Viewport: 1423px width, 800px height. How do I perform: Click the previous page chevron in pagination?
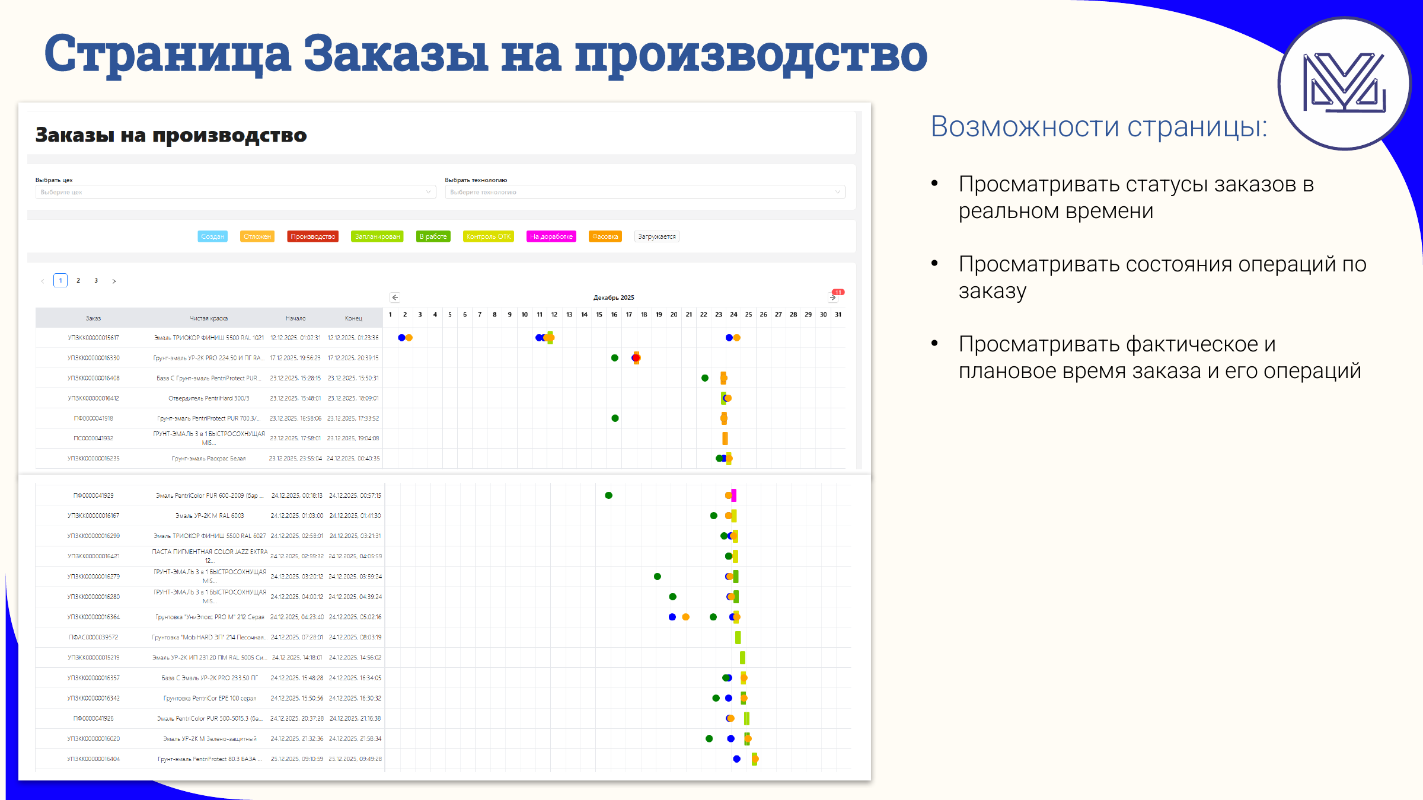pyautogui.click(x=42, y=280)
